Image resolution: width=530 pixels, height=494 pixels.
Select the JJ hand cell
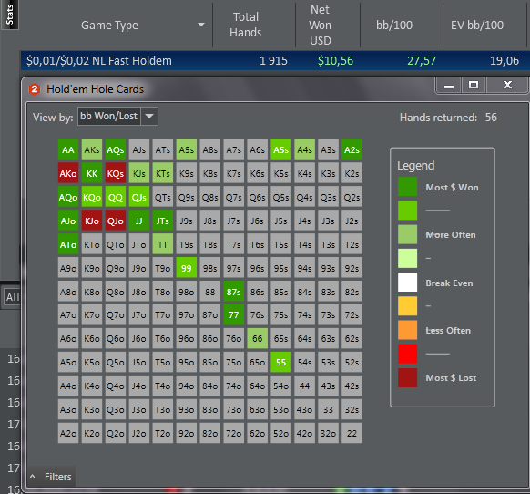(x=139, y=221)
